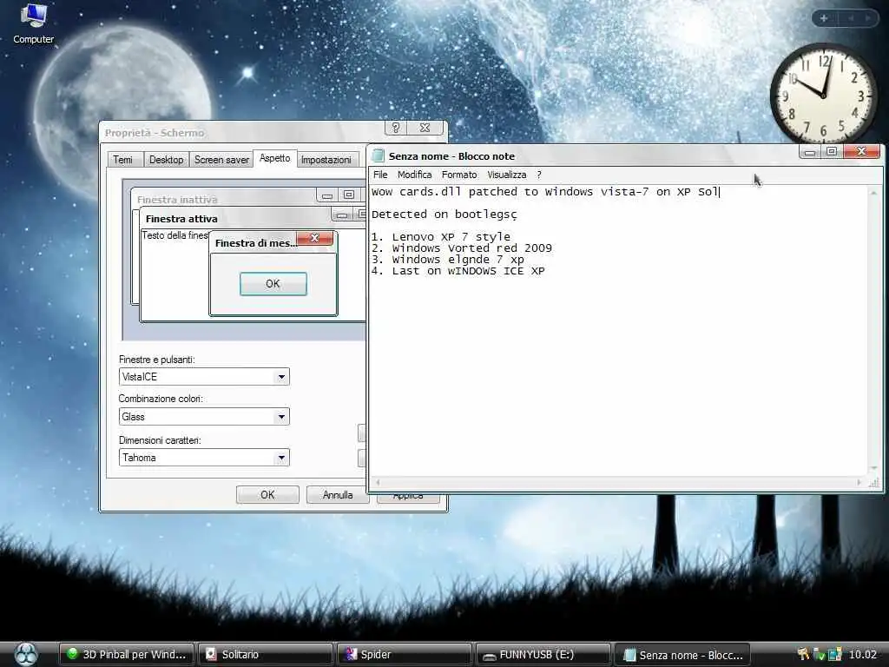The image size is (889, 667).
Task: Close the Blocco note window
Action: (x=862, y=151)
